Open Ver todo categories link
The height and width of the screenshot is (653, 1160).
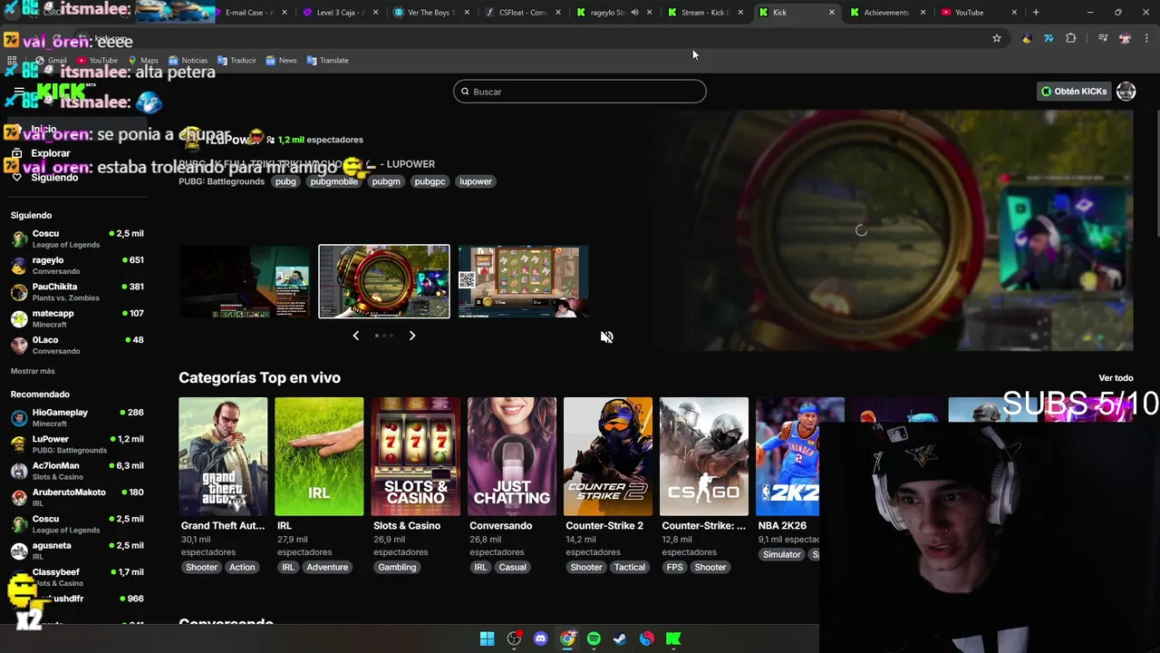coord(1116,378)
